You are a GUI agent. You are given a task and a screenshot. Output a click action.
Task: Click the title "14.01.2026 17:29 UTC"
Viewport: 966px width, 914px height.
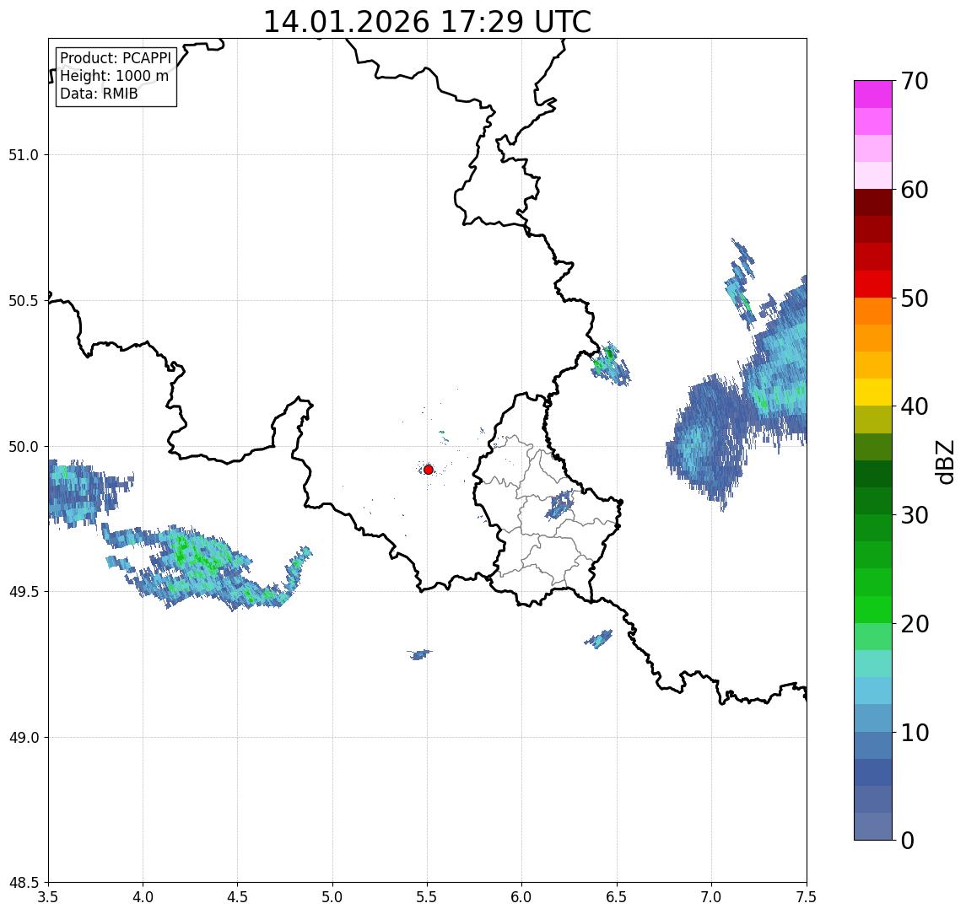point(427,22)
